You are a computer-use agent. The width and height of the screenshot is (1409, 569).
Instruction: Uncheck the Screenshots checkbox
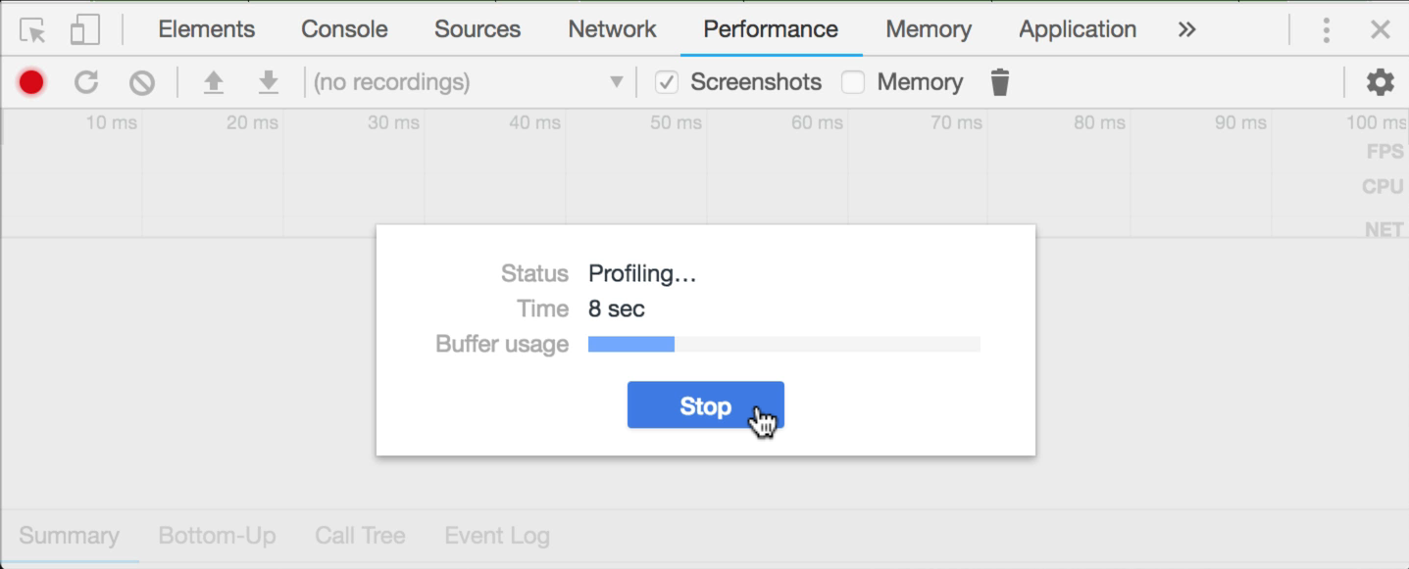coord(667,82)
